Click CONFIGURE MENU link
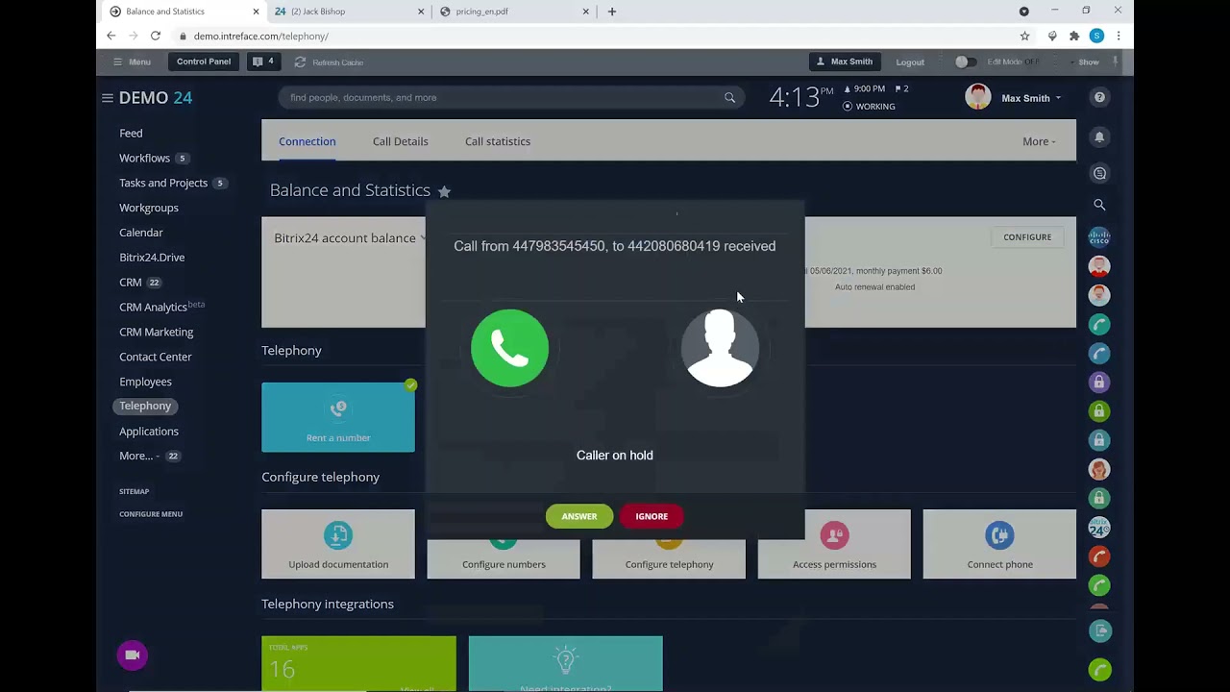The image size is (1230, 692). (x=151, y=514)
